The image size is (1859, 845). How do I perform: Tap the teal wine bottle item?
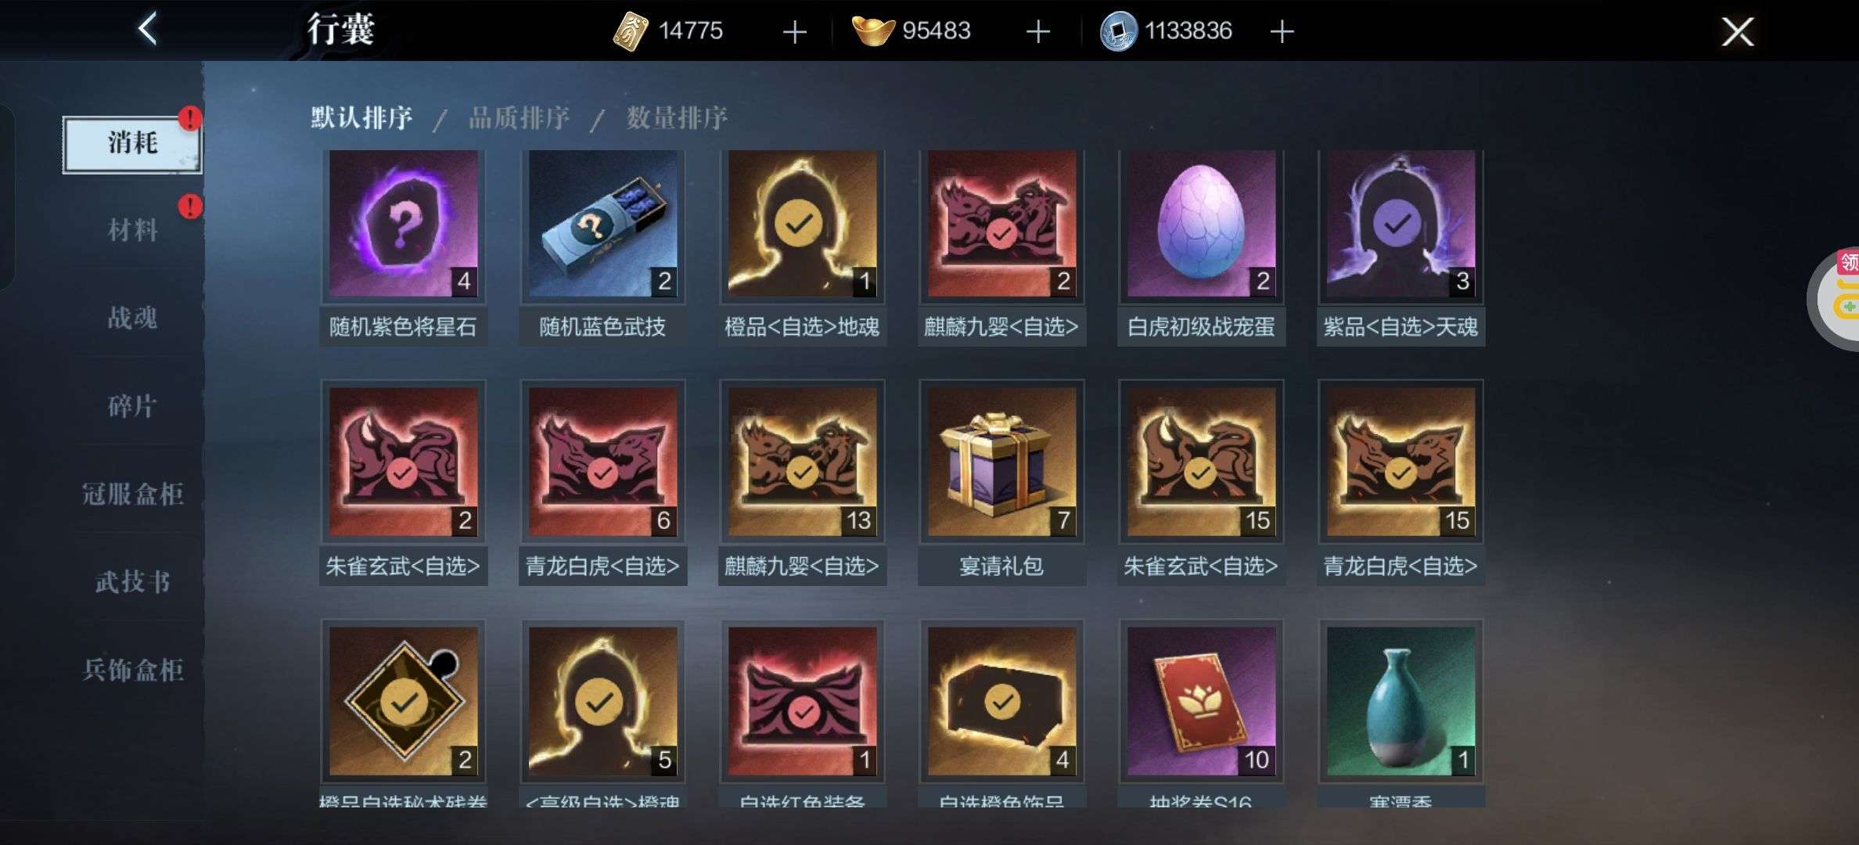click(x=1401, y=702)
